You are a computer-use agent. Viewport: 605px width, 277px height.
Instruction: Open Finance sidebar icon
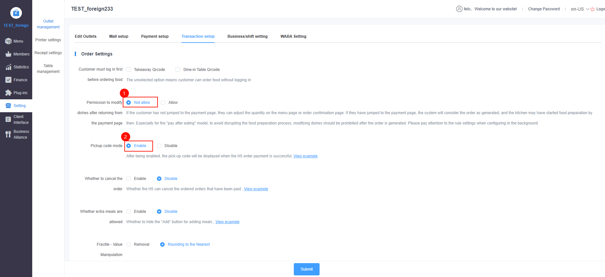pos(8,80)
